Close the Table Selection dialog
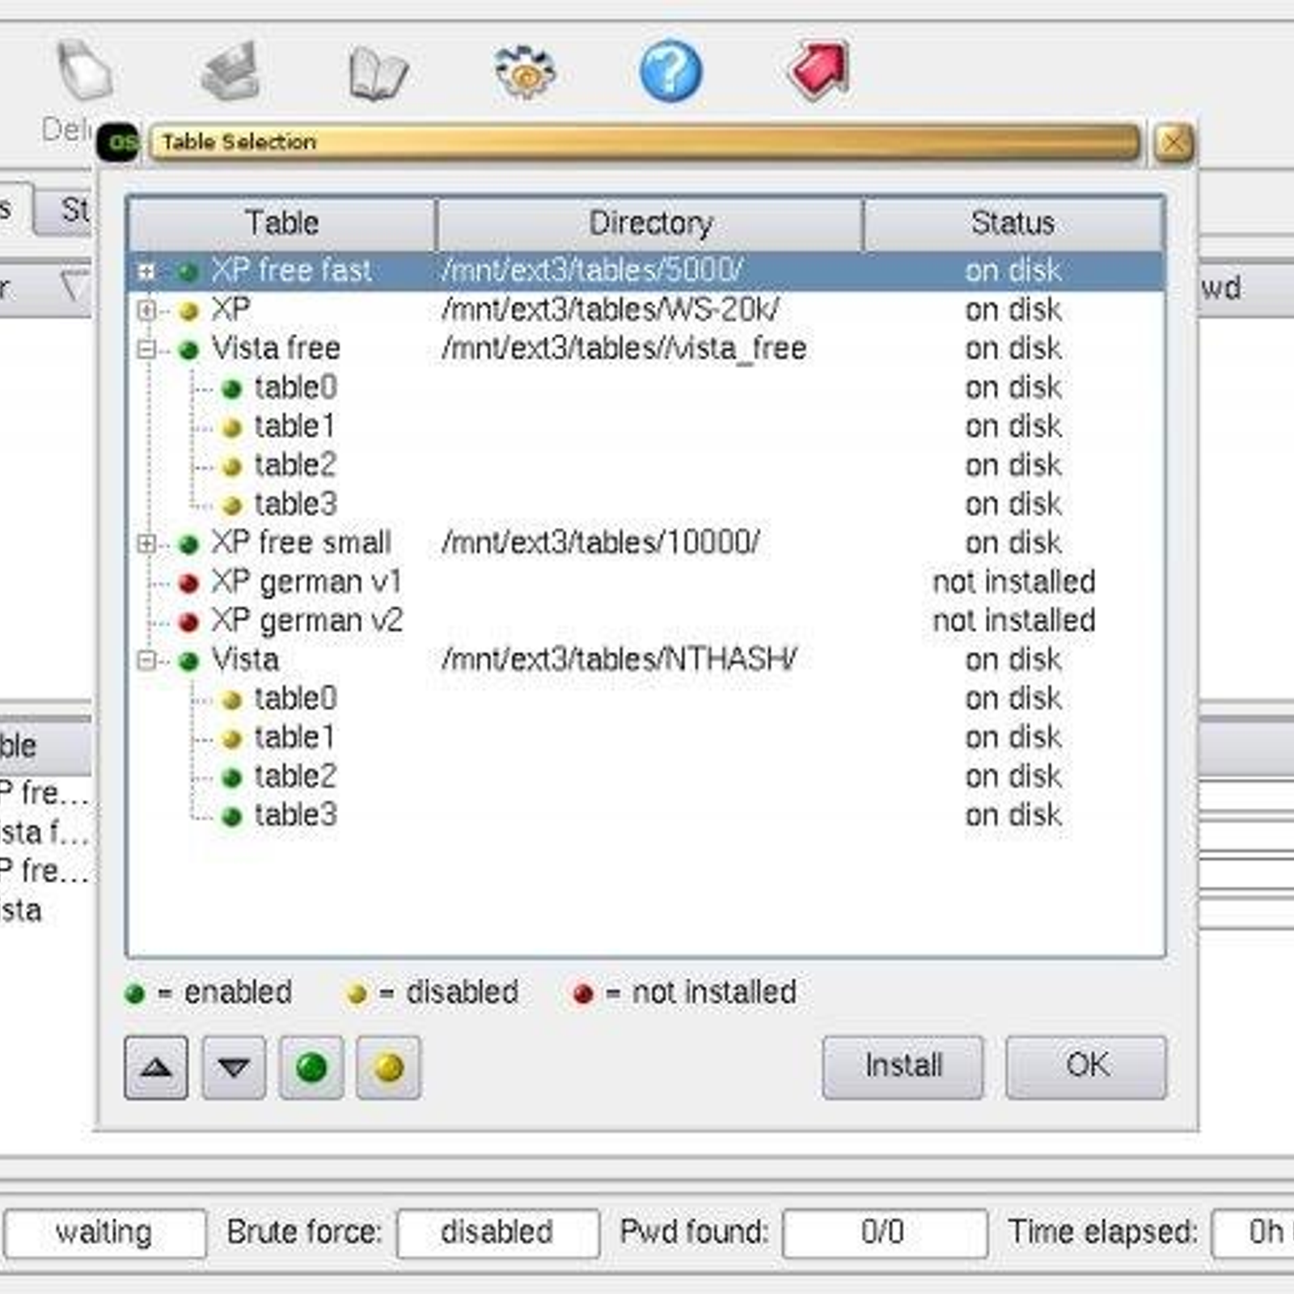Image resolution: width=1294 pixels, height=1294 pixels. click(x=1173, y=143)
